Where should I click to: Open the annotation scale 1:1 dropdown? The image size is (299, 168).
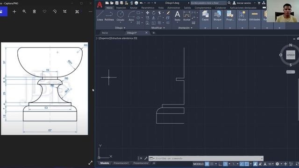point(271,164)
